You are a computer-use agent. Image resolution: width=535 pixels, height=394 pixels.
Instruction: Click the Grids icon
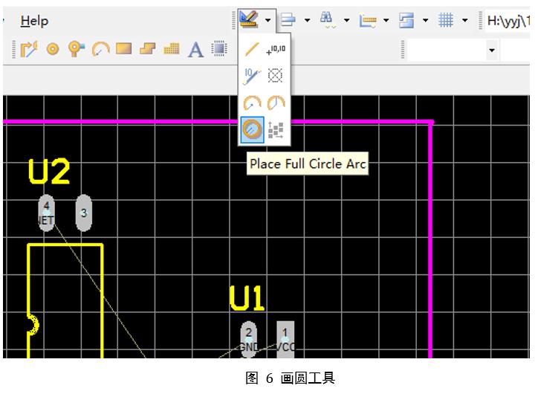446,20
